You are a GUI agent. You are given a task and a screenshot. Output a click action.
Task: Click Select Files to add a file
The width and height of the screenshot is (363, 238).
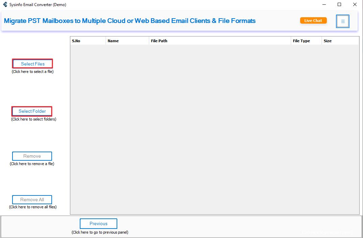[33, 64]
